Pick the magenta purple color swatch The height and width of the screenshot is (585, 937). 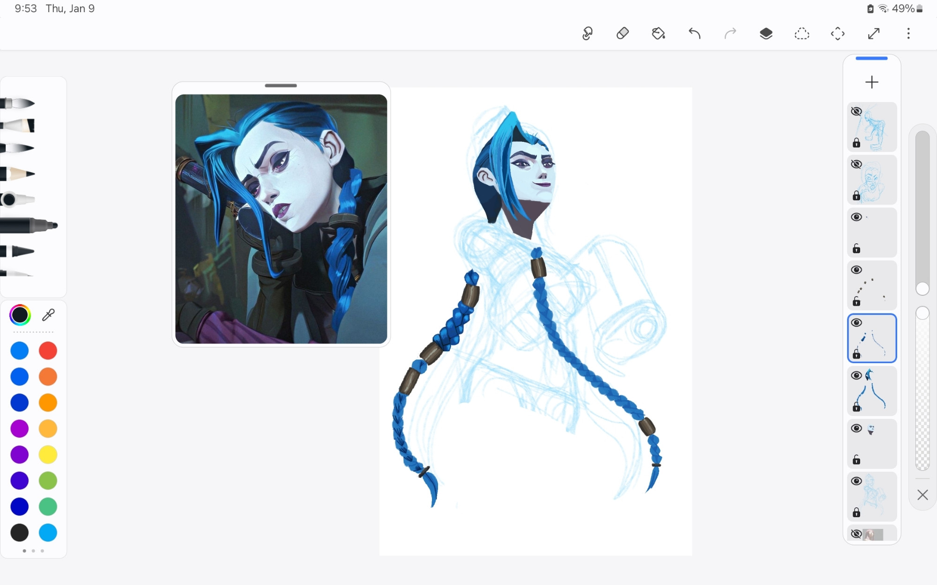[x=20, y=429]
